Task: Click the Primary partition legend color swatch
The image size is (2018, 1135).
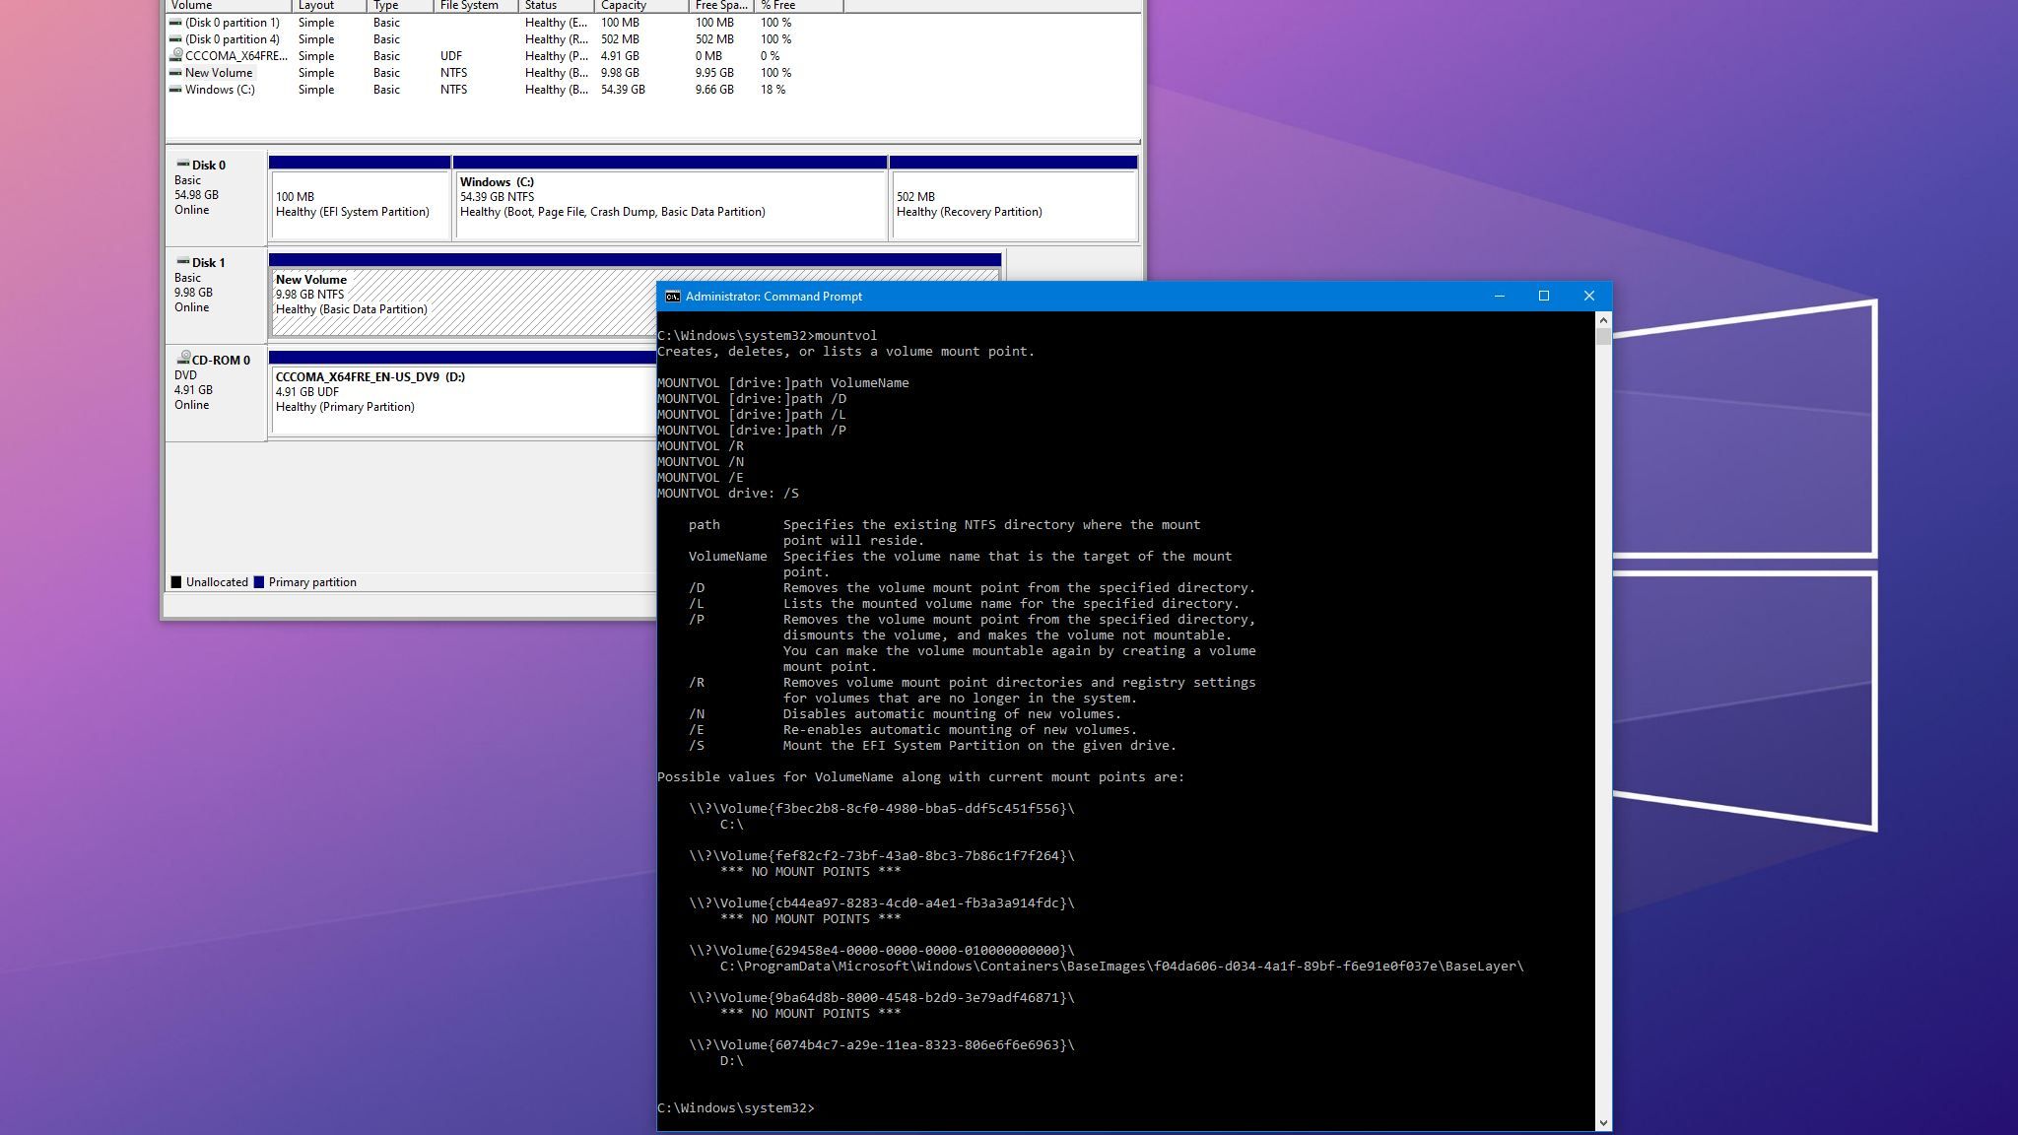Action: pos(259,582)
